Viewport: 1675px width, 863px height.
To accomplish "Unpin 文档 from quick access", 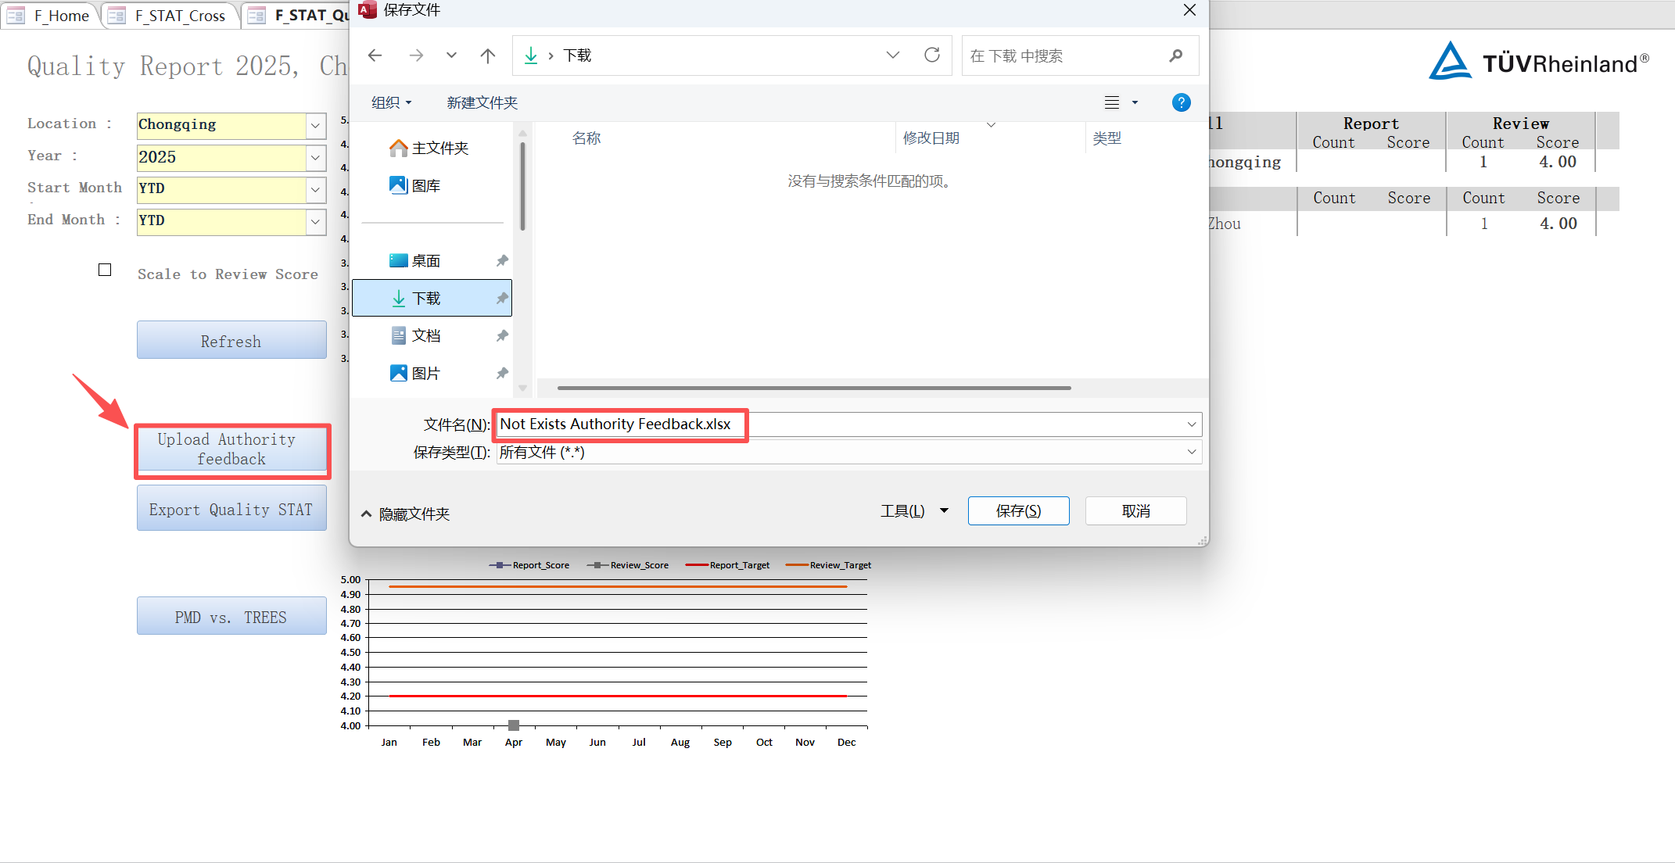I will (x=501, y=335).
